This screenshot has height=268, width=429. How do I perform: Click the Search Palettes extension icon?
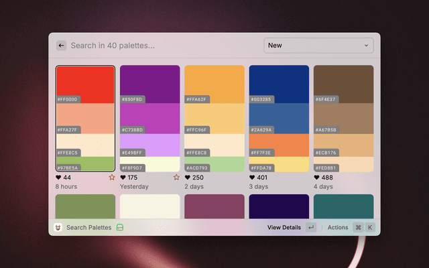pos(59,227)
